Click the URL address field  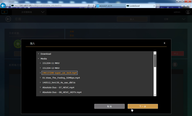coord(49,6)
